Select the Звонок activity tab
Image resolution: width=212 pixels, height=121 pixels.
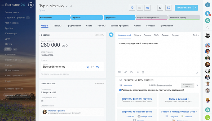147,35
